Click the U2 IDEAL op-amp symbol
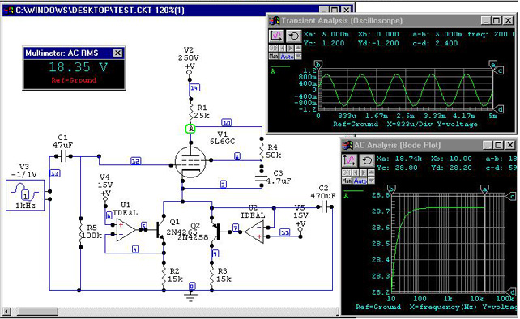The width and height of the screenshot is (520, 319). coord(254,231)
